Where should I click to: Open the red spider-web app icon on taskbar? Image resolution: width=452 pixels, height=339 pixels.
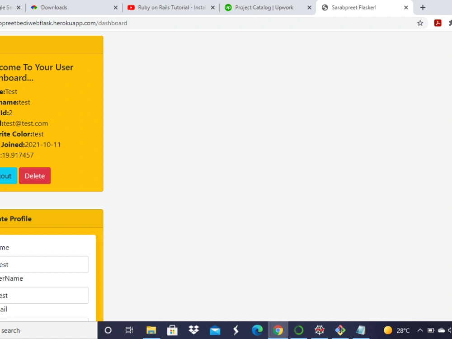(320, 330)
